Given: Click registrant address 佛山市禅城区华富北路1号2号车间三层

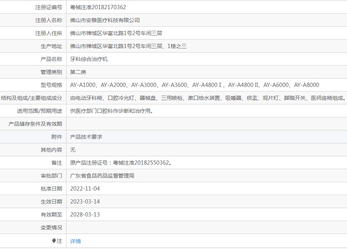Looking at the screenshot, I should [116, 33].
